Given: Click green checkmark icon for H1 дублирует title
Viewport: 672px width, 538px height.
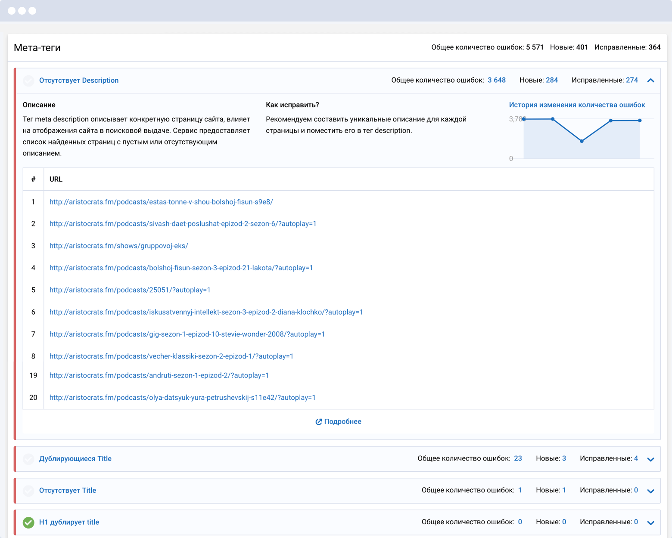Looking at the screenshot, I should (x=28, y=522).
